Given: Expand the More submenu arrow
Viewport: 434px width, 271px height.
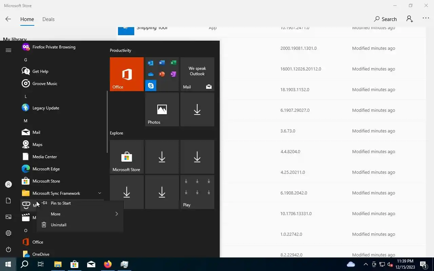Looking at the screenshot, I should (117, 214).
